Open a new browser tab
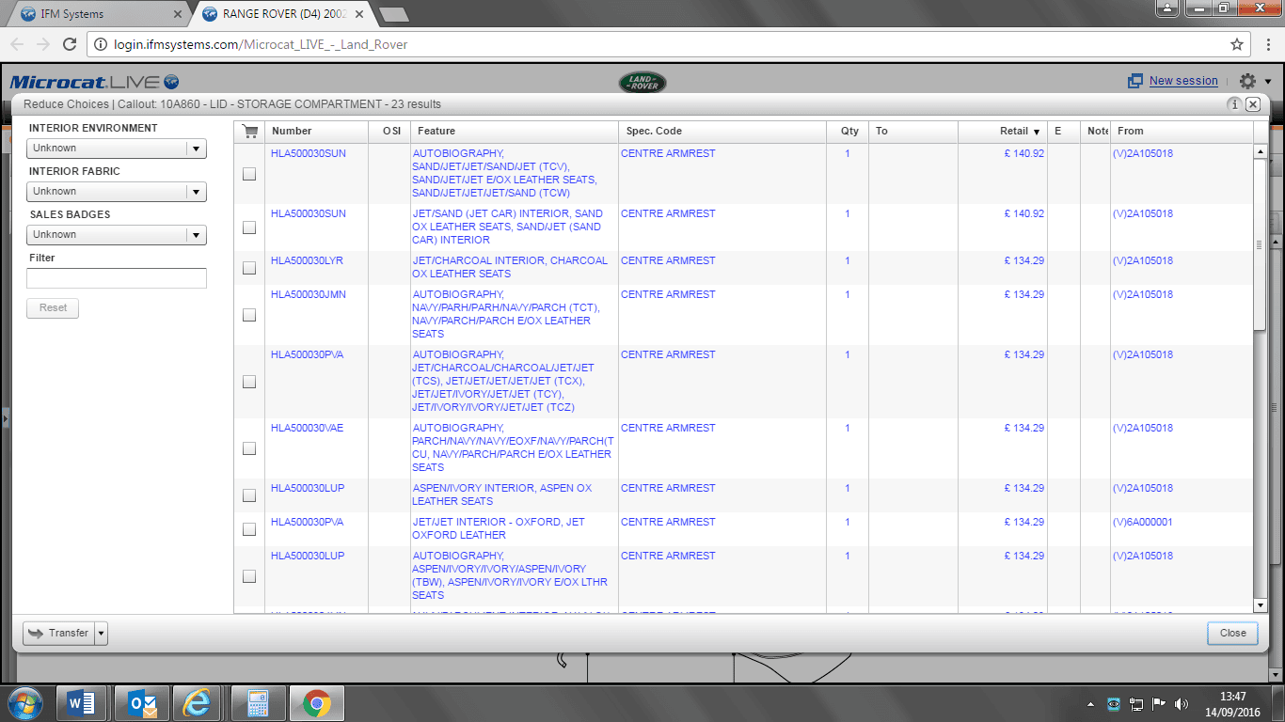This screenshot has width=1285, height=722. coord(393,14)
